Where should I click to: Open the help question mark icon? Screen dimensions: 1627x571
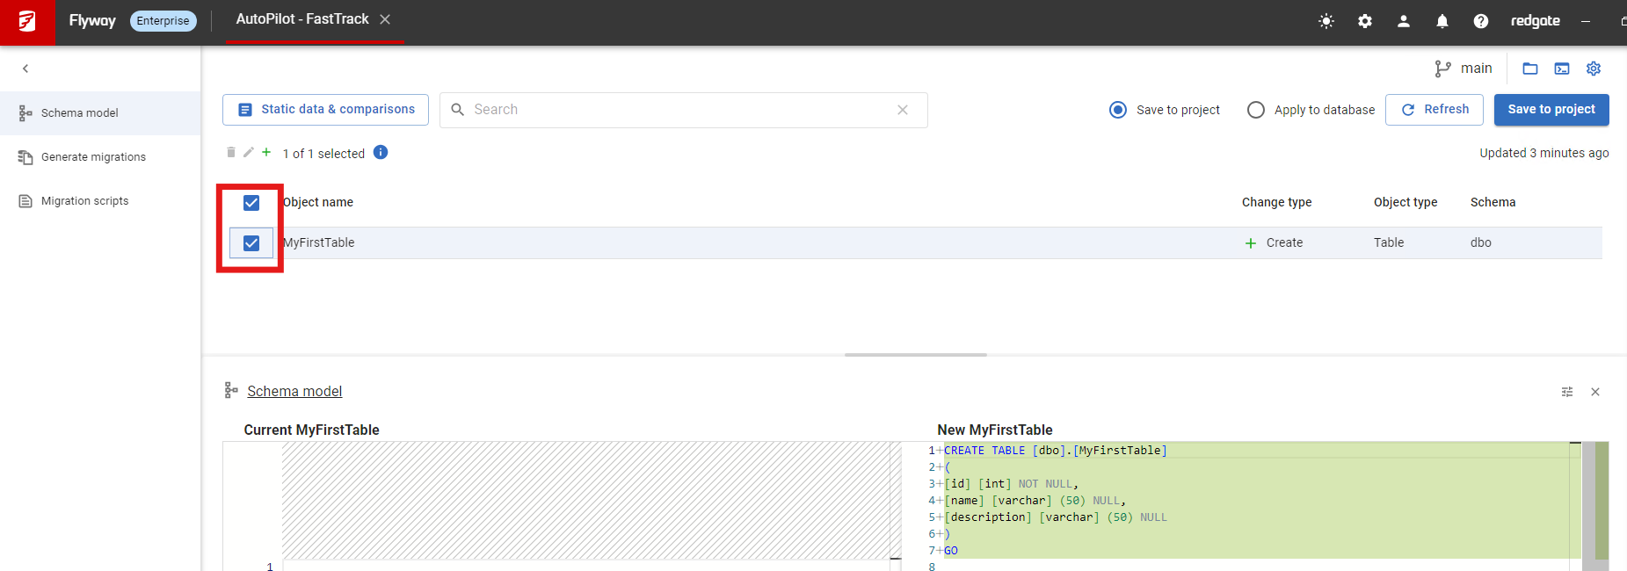pos(1481,21)
